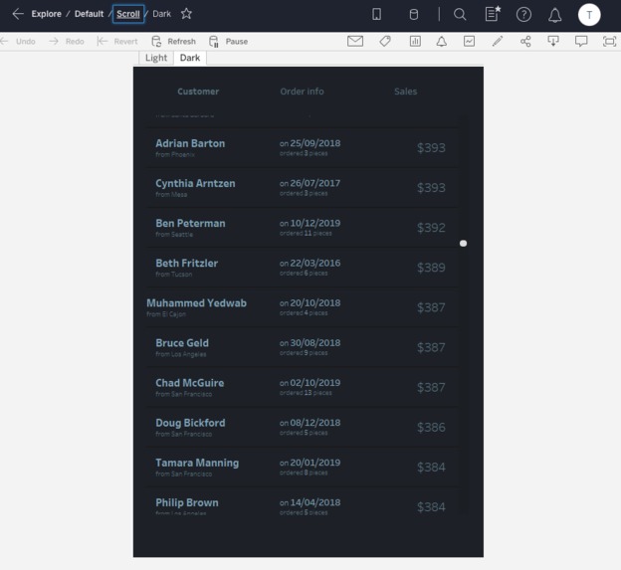
Task: Open the Scroll breadcrumb link
Action: pos(128,14)
